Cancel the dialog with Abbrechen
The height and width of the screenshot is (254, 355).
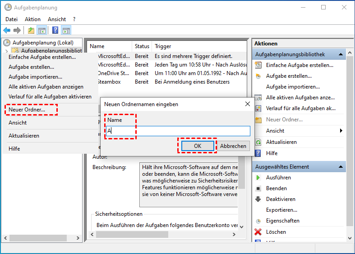(233, 146)
